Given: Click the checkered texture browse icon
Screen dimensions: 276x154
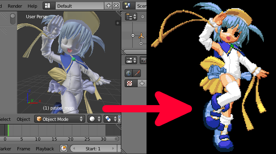Looking at the screenshot, I should (x=129, y=83).
